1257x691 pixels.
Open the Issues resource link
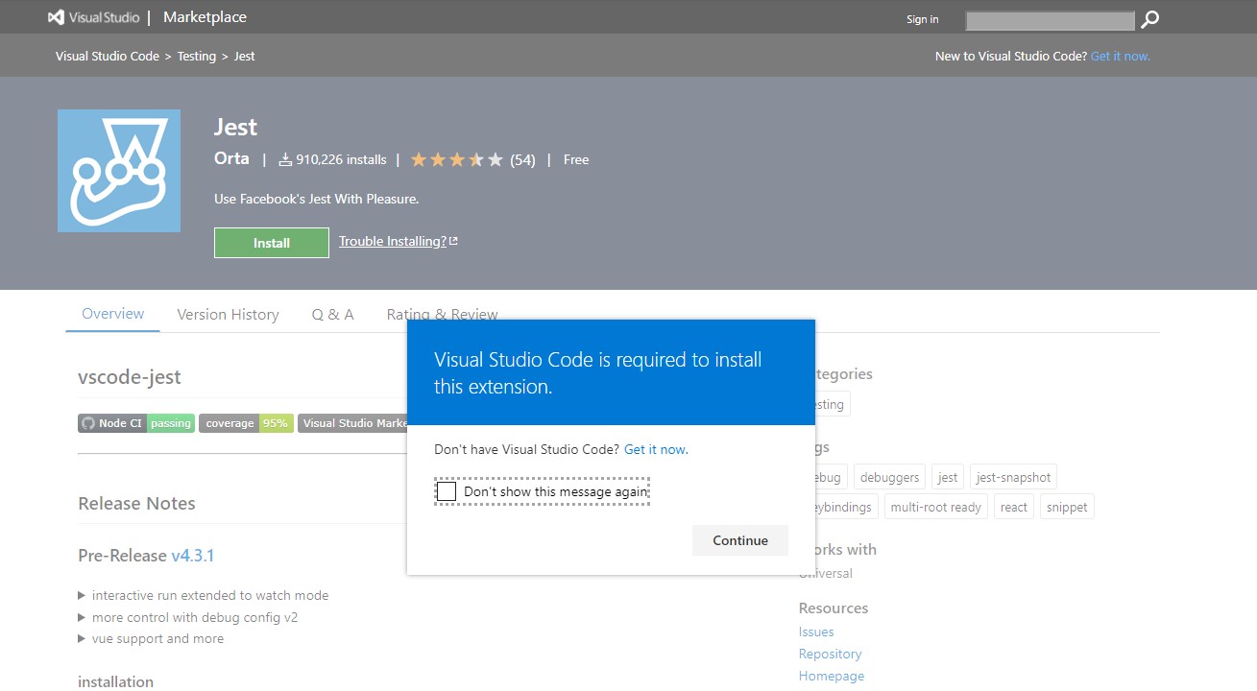coord(816,631)
